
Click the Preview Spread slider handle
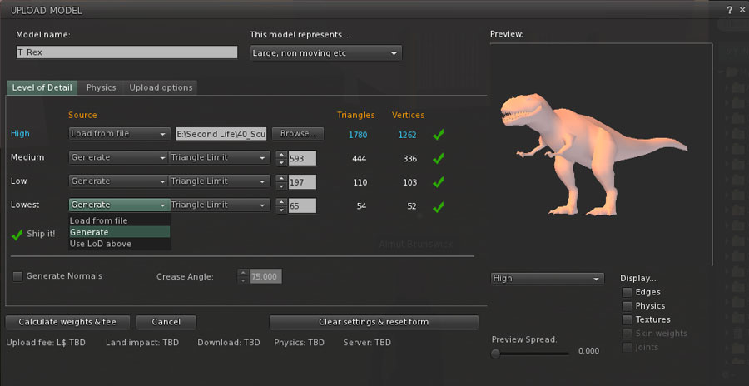coord(496,353)
